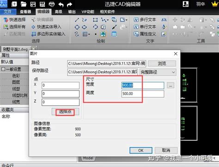Screen dimensions: 219x167
Task: Click the Browse (浏览) button
Action: click(162, 63)
